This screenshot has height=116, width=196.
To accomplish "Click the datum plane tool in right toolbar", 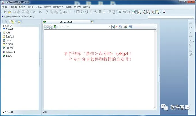I will (190, 28).
